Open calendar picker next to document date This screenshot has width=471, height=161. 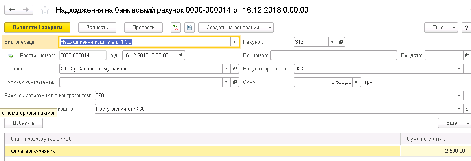[181, 55]
